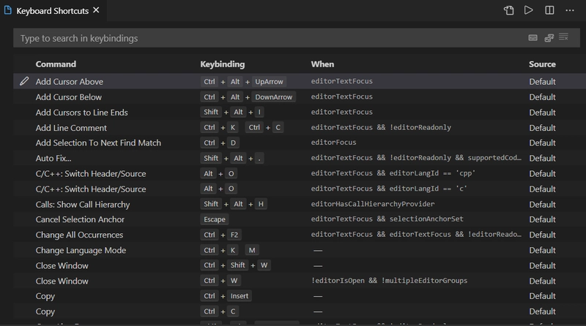The width and height of the screenshot is (586, 326).
Task: Click the Open Keyboard Shortcuts JSON icon
Action: (509, 10)
